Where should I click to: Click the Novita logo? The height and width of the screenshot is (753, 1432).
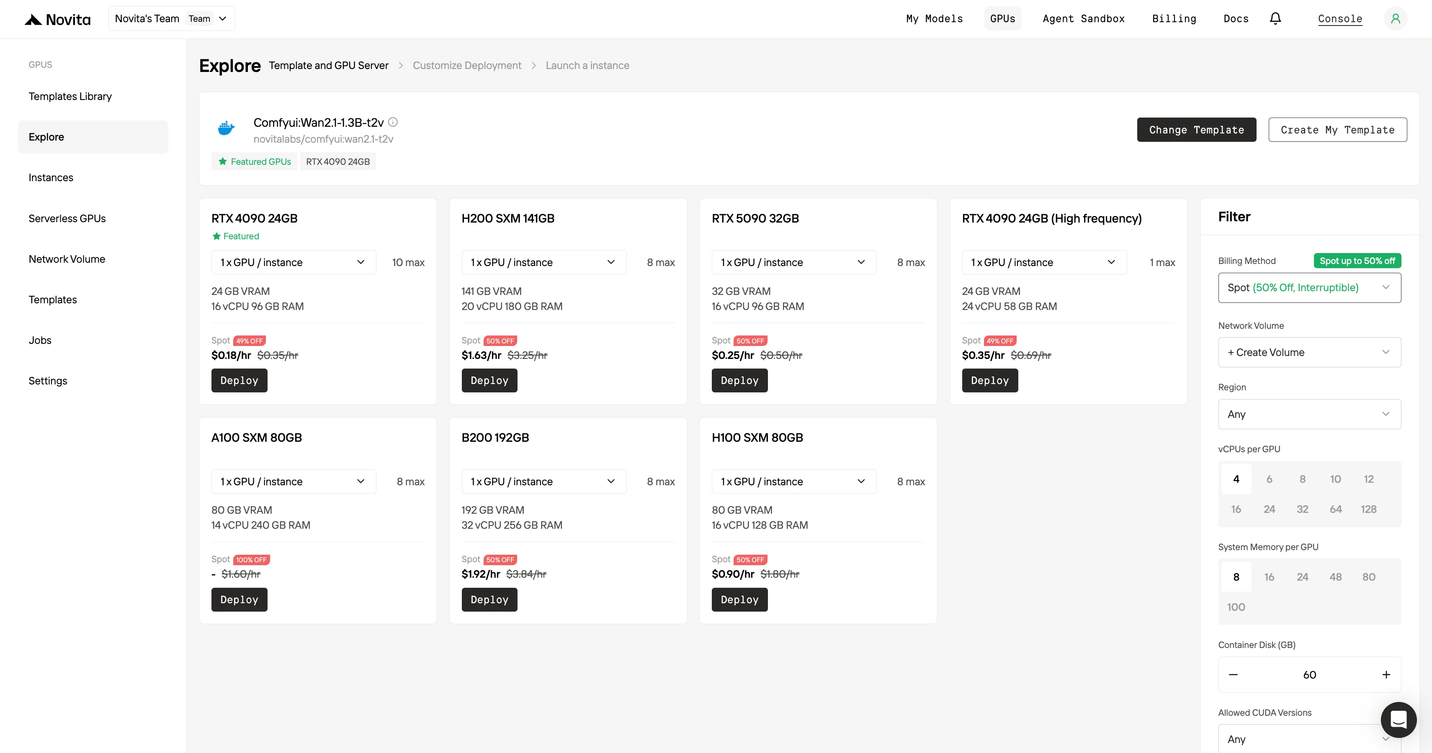57,19
